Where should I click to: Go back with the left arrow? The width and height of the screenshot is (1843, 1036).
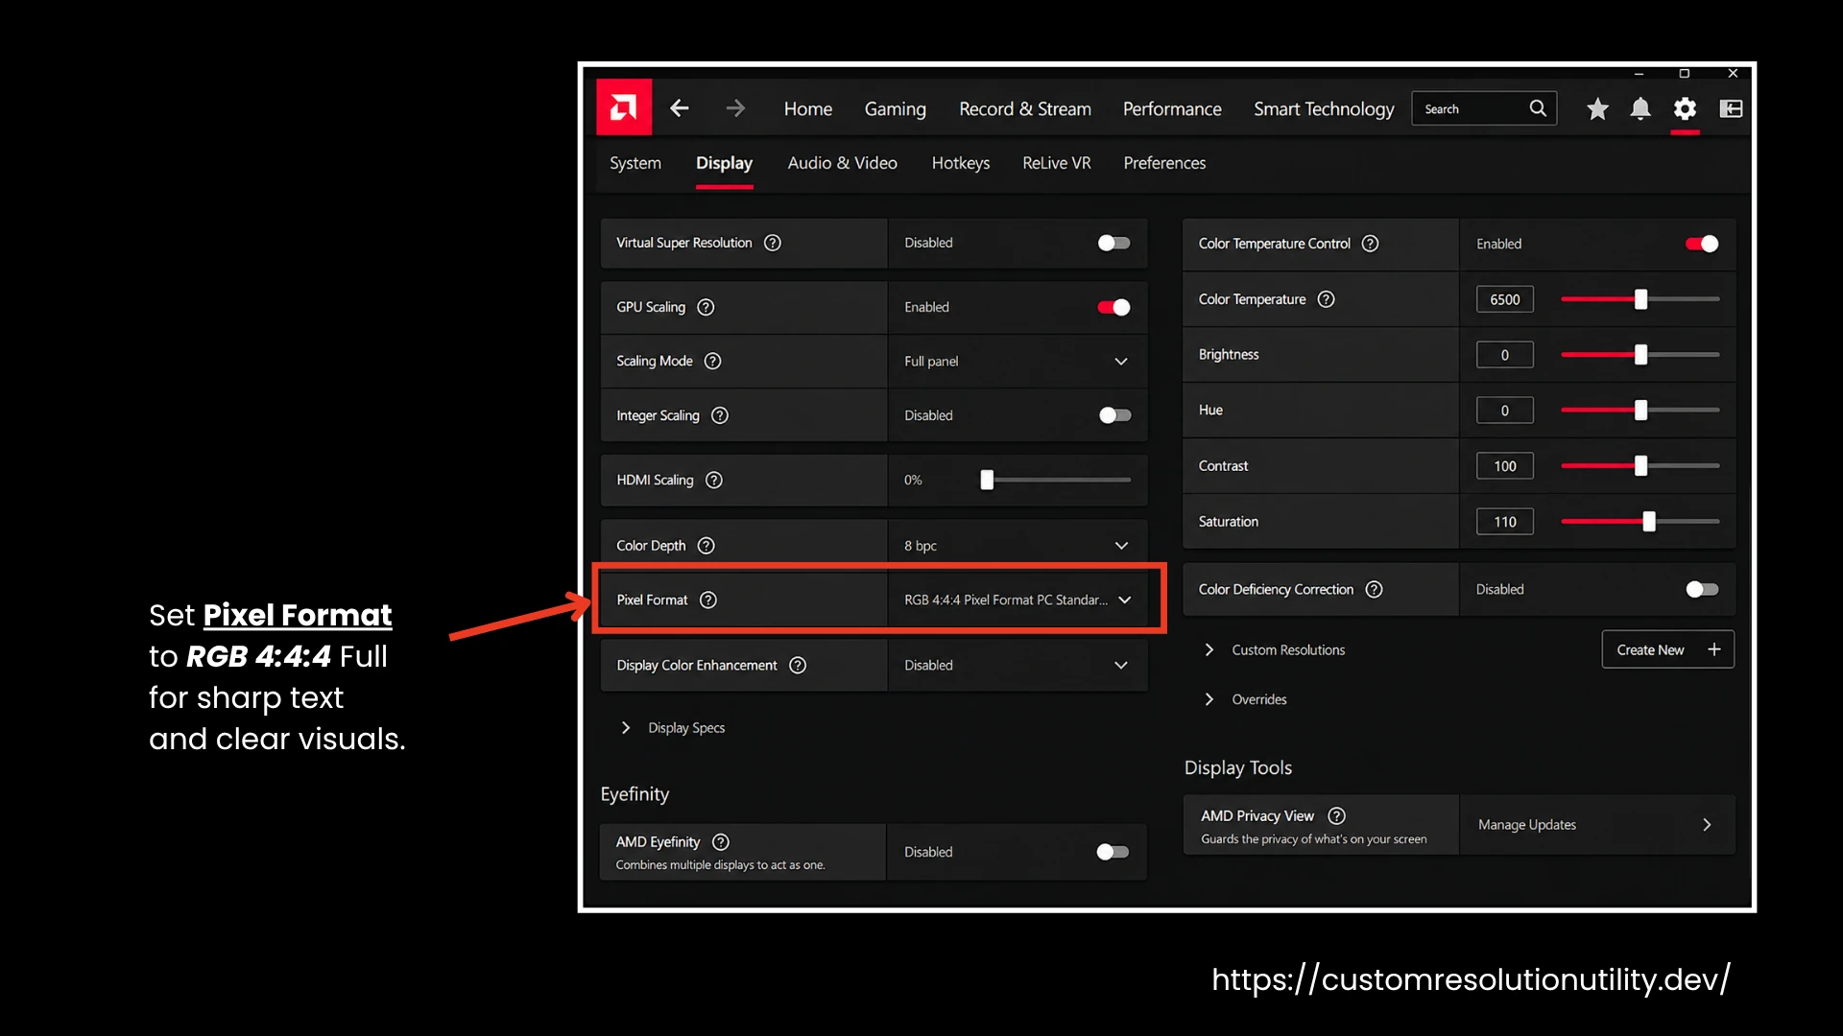(x=680, y=108)
